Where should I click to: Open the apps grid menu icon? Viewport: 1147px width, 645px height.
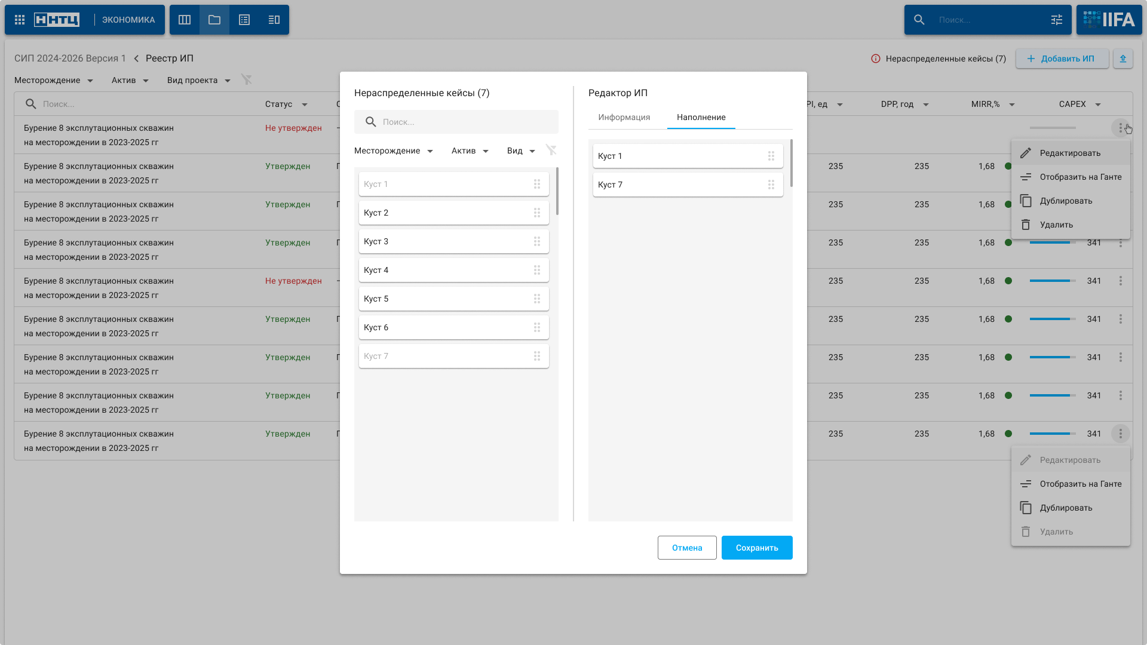pyautogui.click(x=20, y=20)
